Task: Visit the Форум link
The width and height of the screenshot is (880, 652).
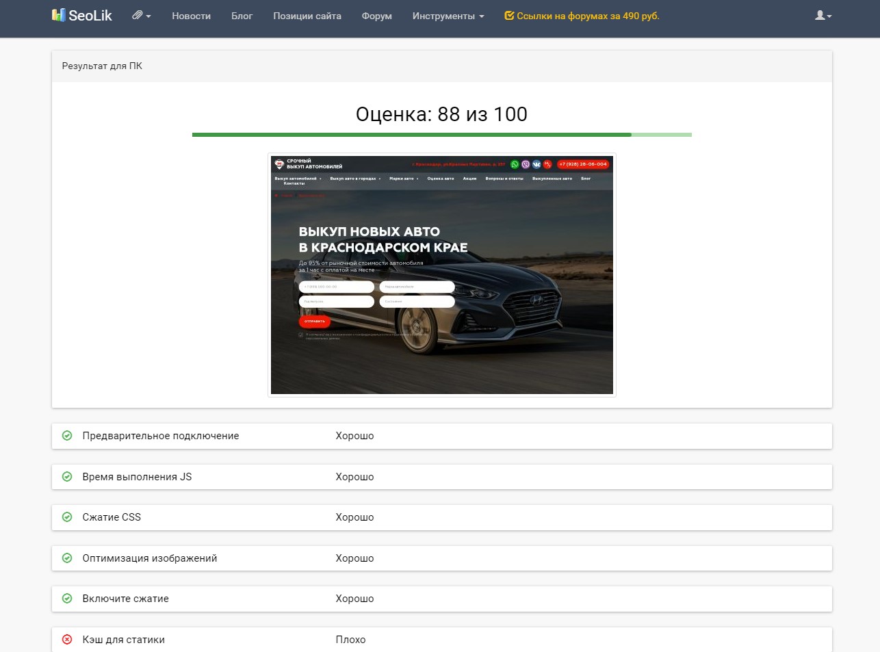Action: [377, 16]
